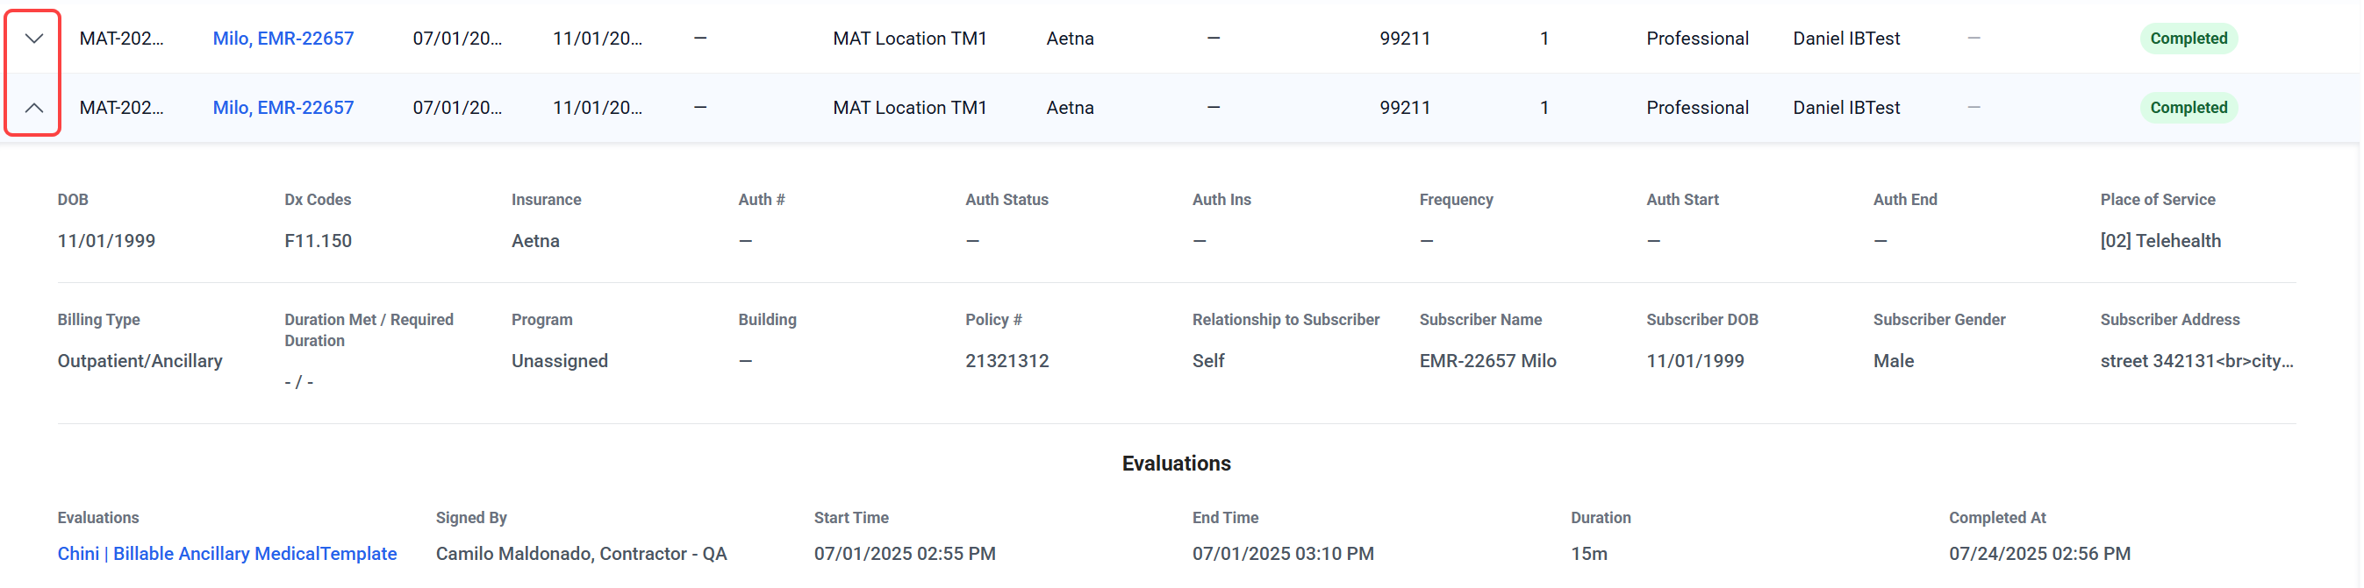This screenshot has width=2364, height=588.
Task: Click Daniel IBTest in the expanded row
Action: 1845,108
